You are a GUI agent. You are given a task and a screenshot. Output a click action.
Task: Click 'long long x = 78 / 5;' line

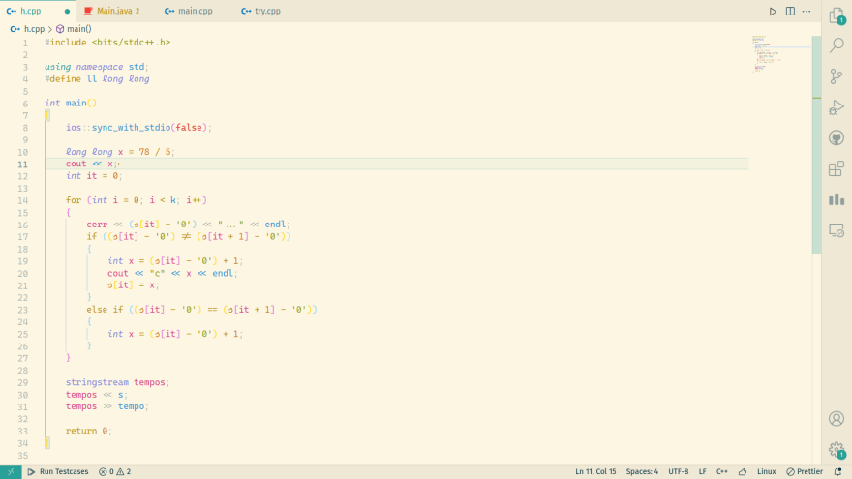click(x=120, y=152)
